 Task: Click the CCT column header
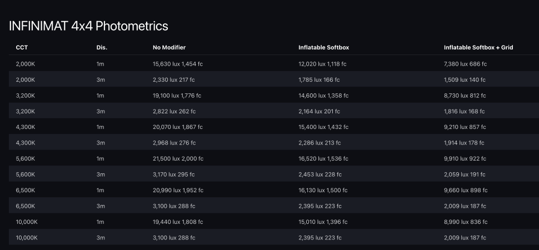22,48
